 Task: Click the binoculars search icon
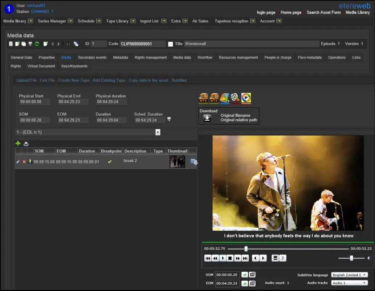click(x=68, y=44)
